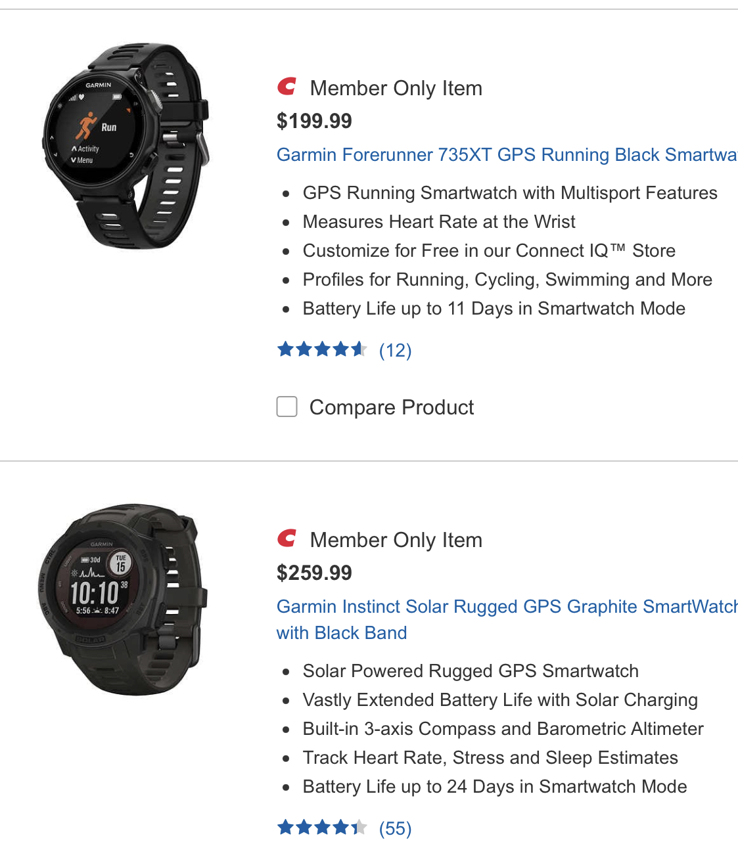
Task: Click "Solar Powered Rugged GPS Smartwatch" bullet
Action: point(471,671)
